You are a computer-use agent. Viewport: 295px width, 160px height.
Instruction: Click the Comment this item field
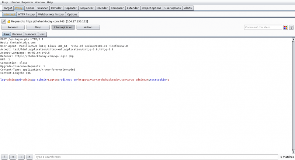pyautogui.click(x=263, y=27)
